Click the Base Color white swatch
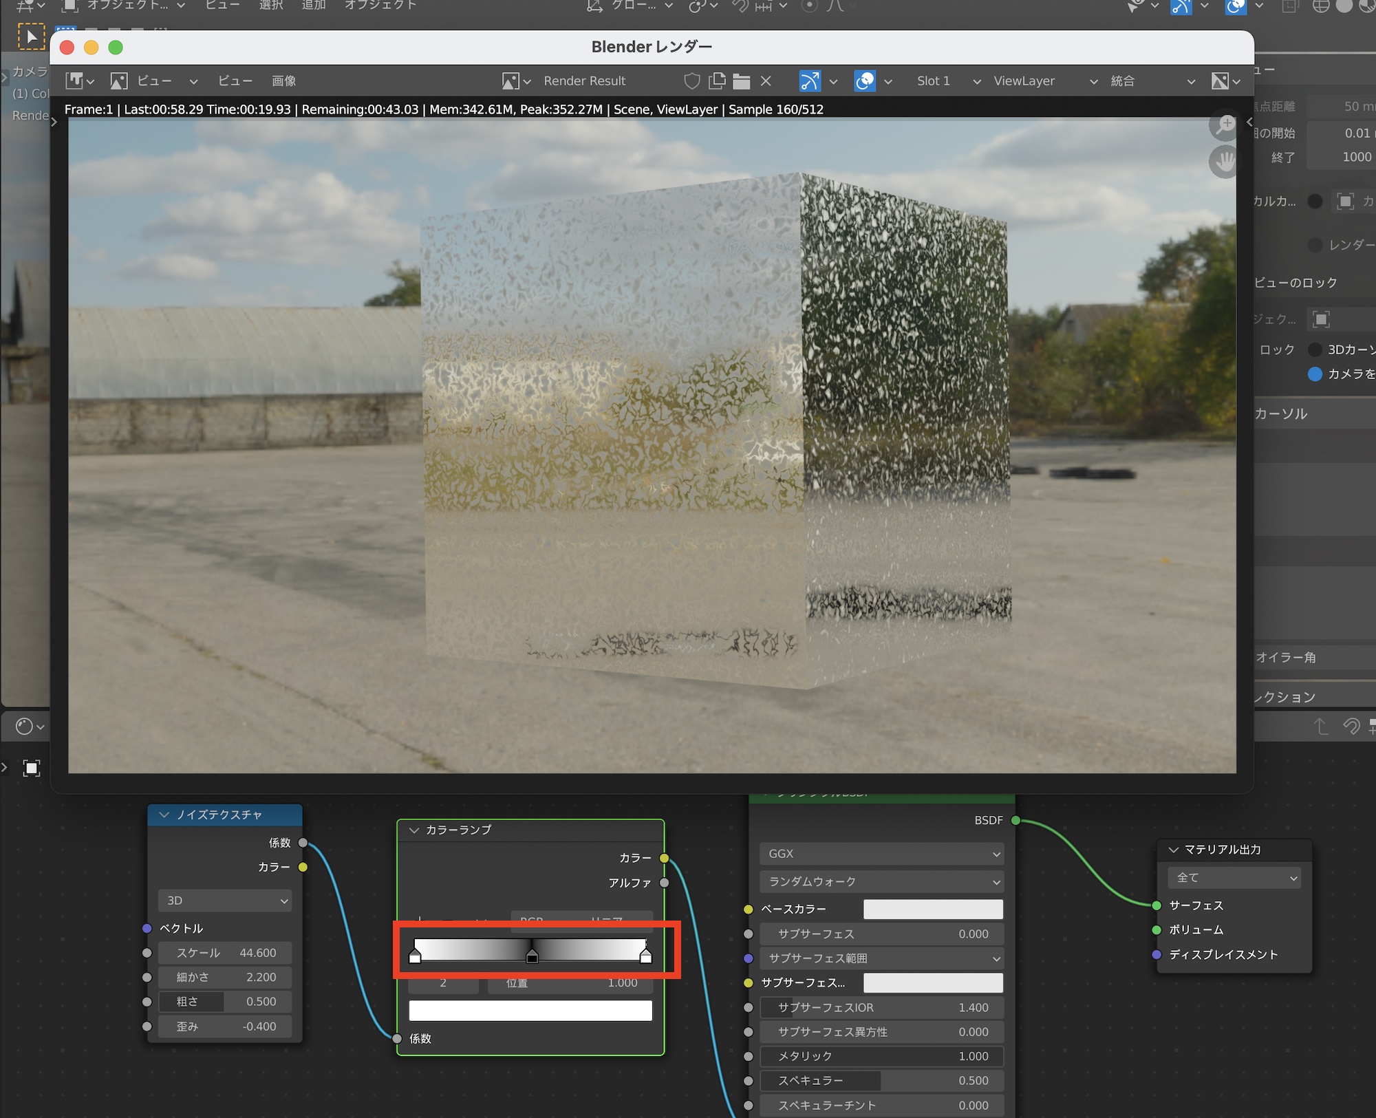 coord(932,910)
